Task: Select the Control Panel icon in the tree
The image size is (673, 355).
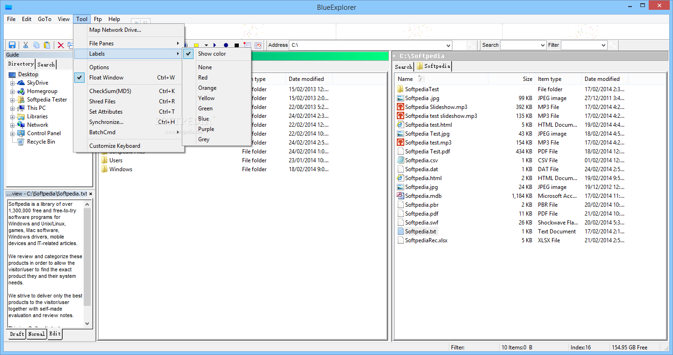Action: click(21, 133)
